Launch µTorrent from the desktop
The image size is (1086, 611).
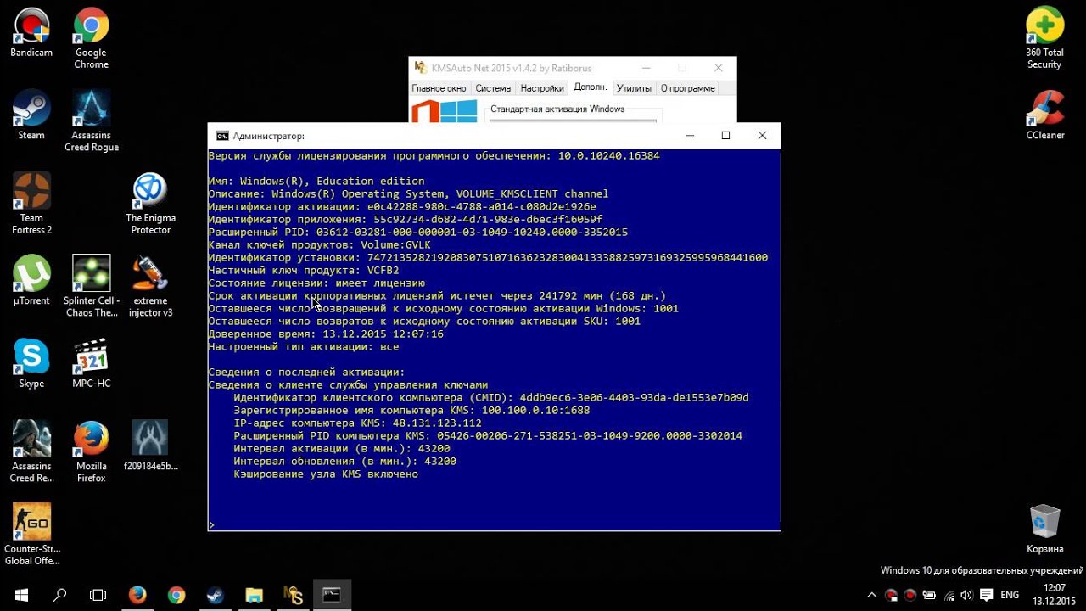click(x=31, y=281)
